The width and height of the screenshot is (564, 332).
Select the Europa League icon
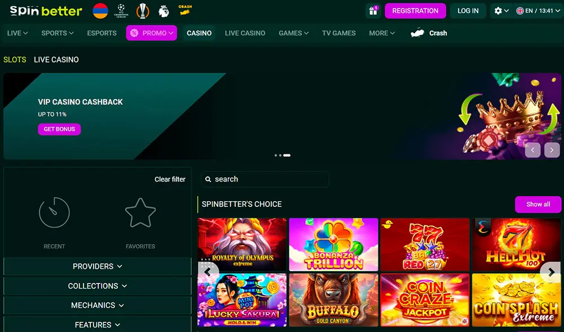[x=142, y=11]
